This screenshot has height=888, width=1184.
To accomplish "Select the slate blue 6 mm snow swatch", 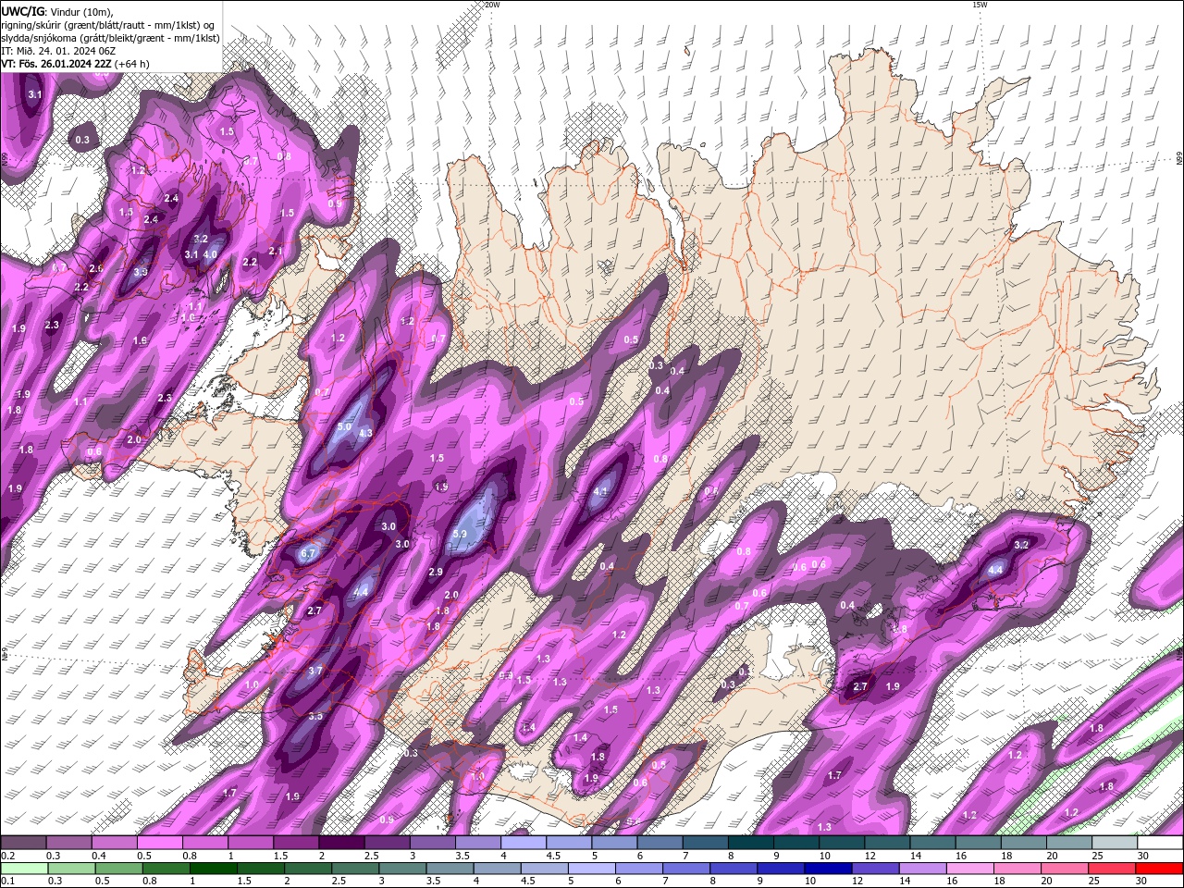I will [x=660, y=843].
